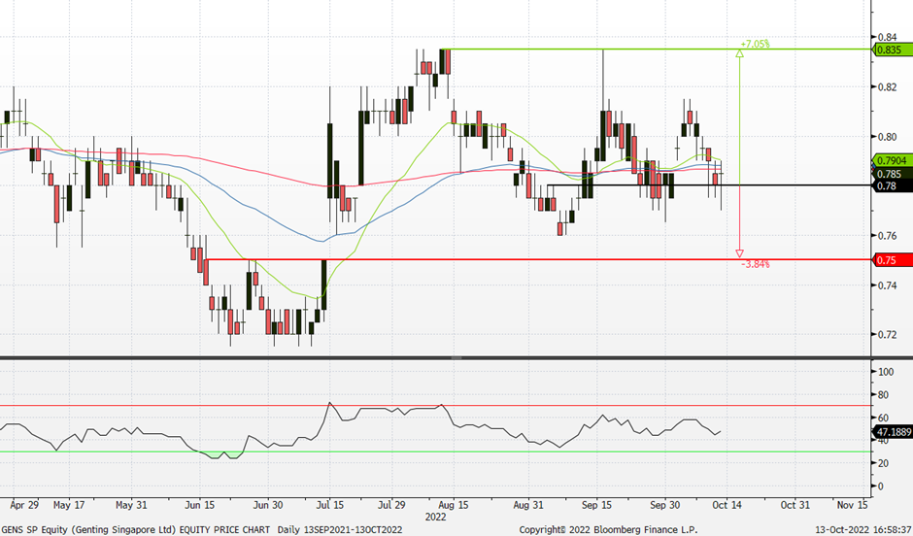The image size is (913, 536).
Task: Click the 13-Oct-2022 timestamp in footer
Action: coord(855,527)
